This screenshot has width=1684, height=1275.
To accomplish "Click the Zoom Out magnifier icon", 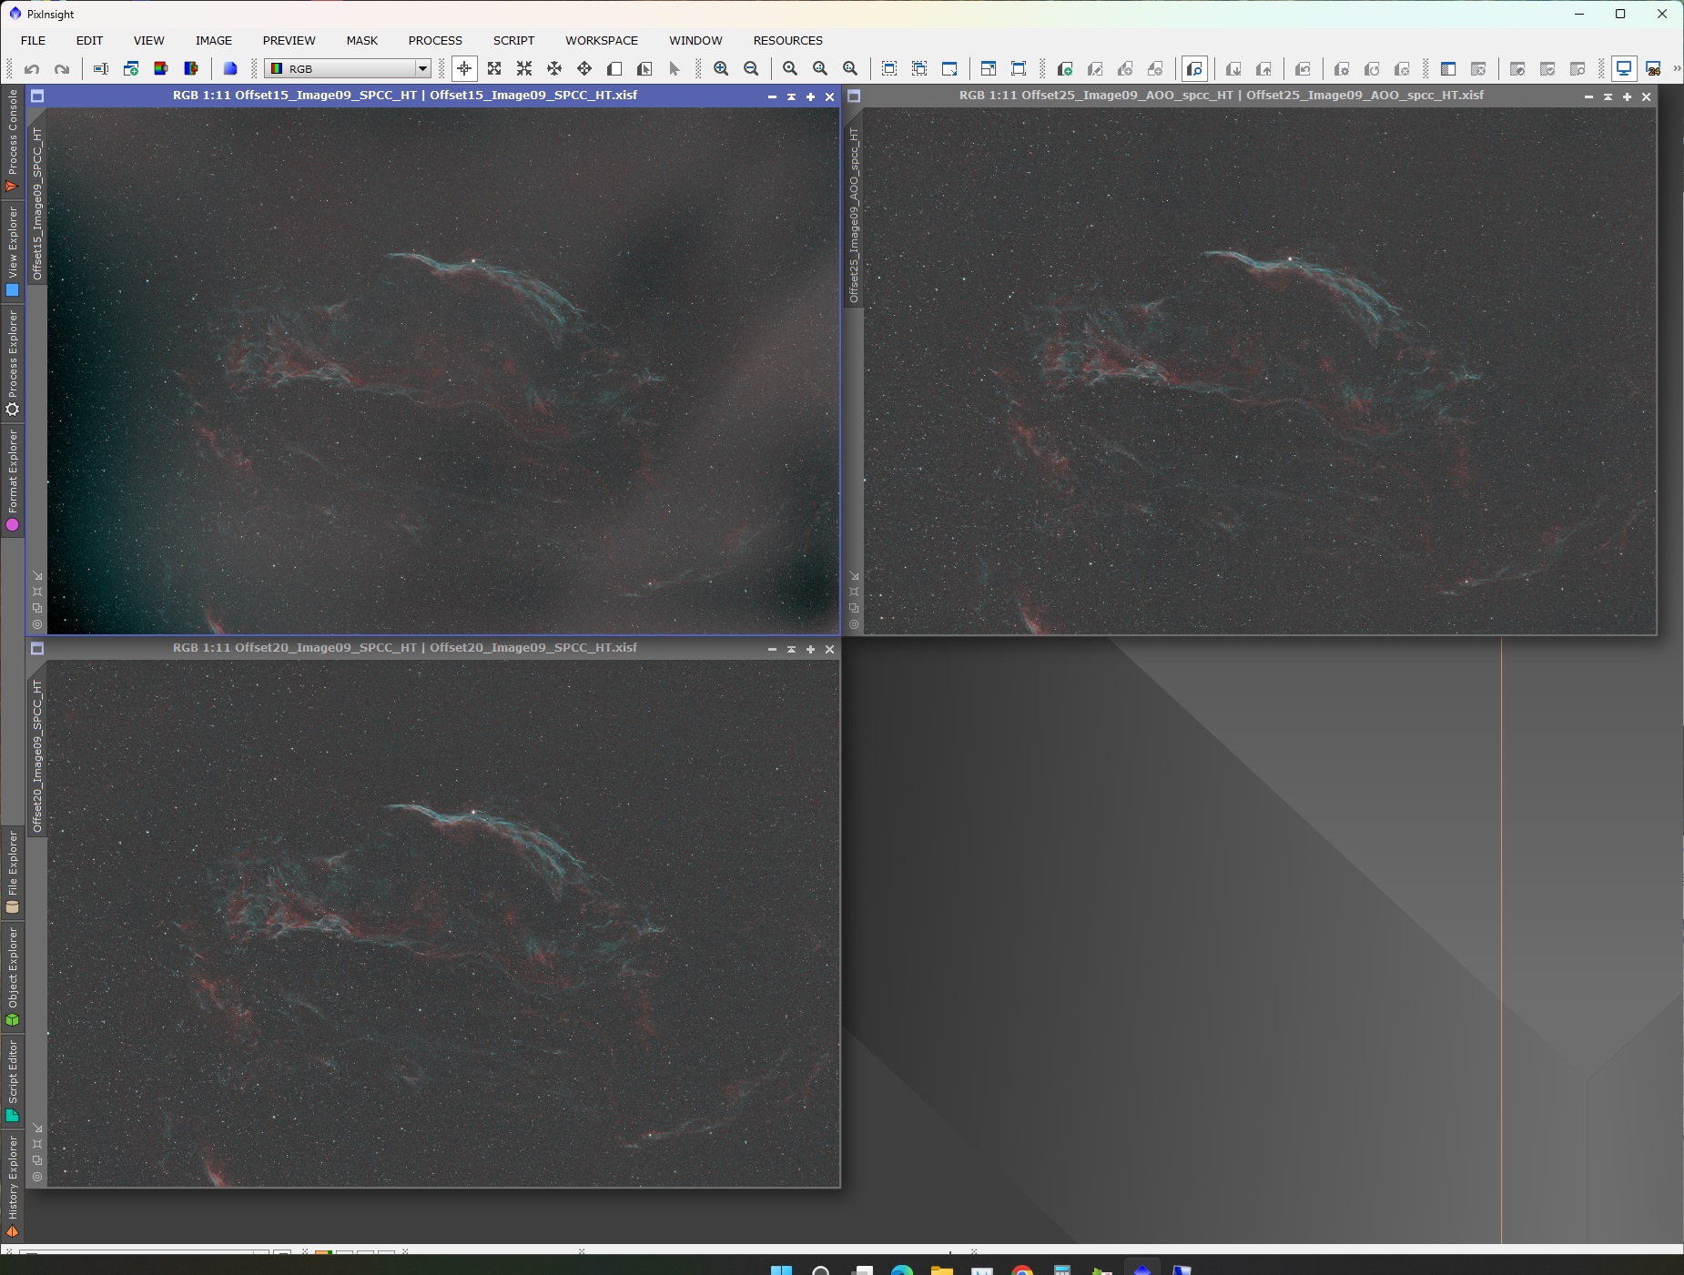I will pyautogui.click(x=751, y=69).
